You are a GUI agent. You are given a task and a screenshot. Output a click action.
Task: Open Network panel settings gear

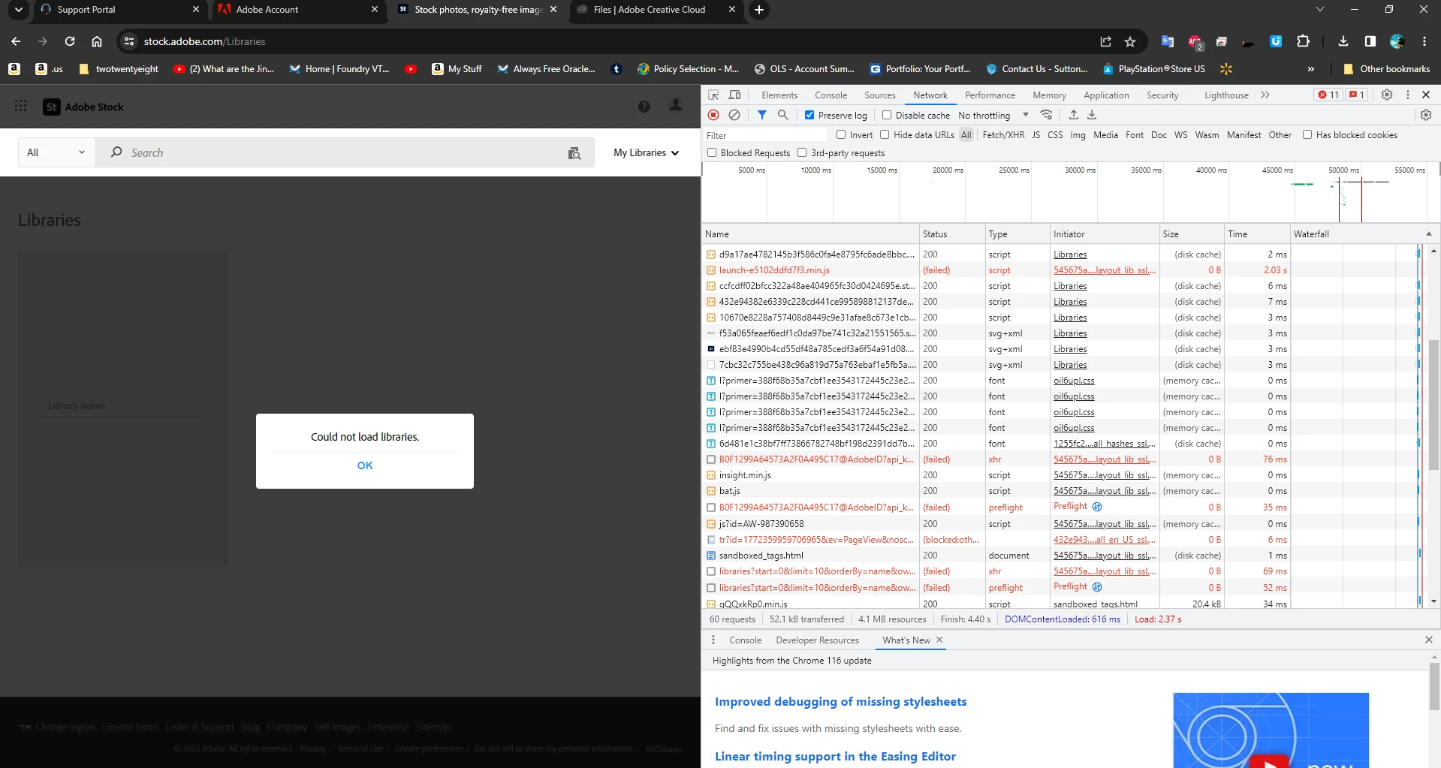point(1426,115)
